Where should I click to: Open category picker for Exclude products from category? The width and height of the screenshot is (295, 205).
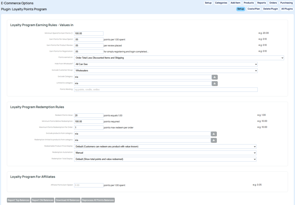pos(214,134)
